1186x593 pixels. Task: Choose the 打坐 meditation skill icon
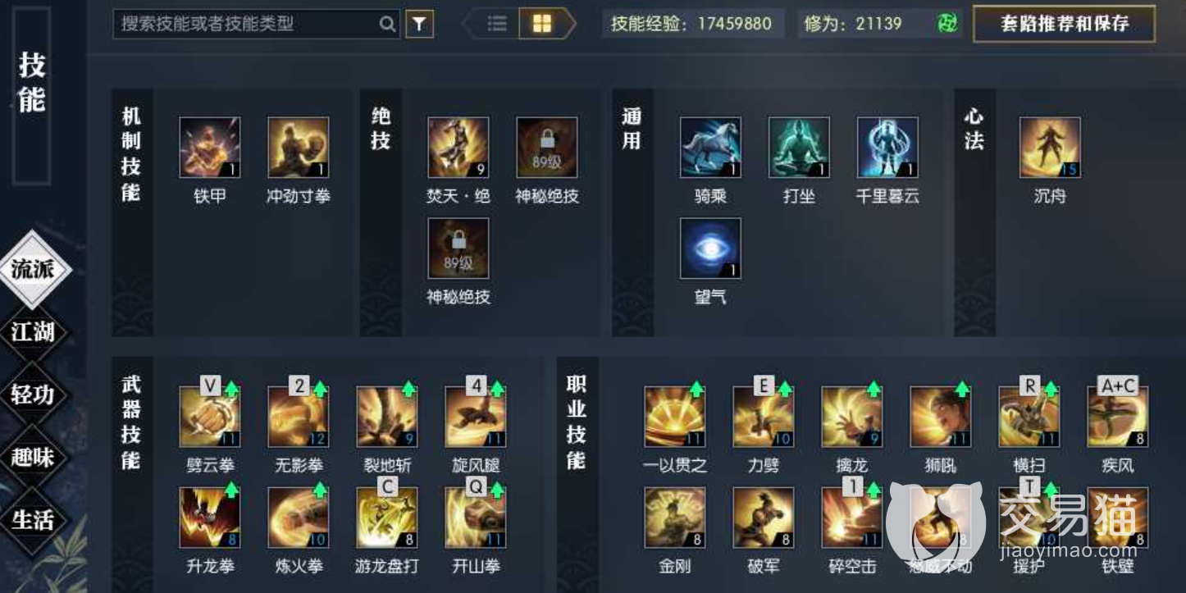pyautogui.click(x=799, y=148)
